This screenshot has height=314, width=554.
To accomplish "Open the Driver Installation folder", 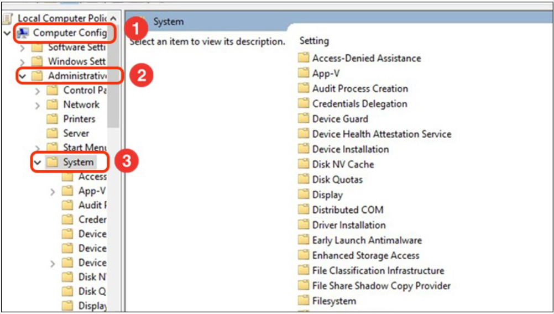I will 342,225.
